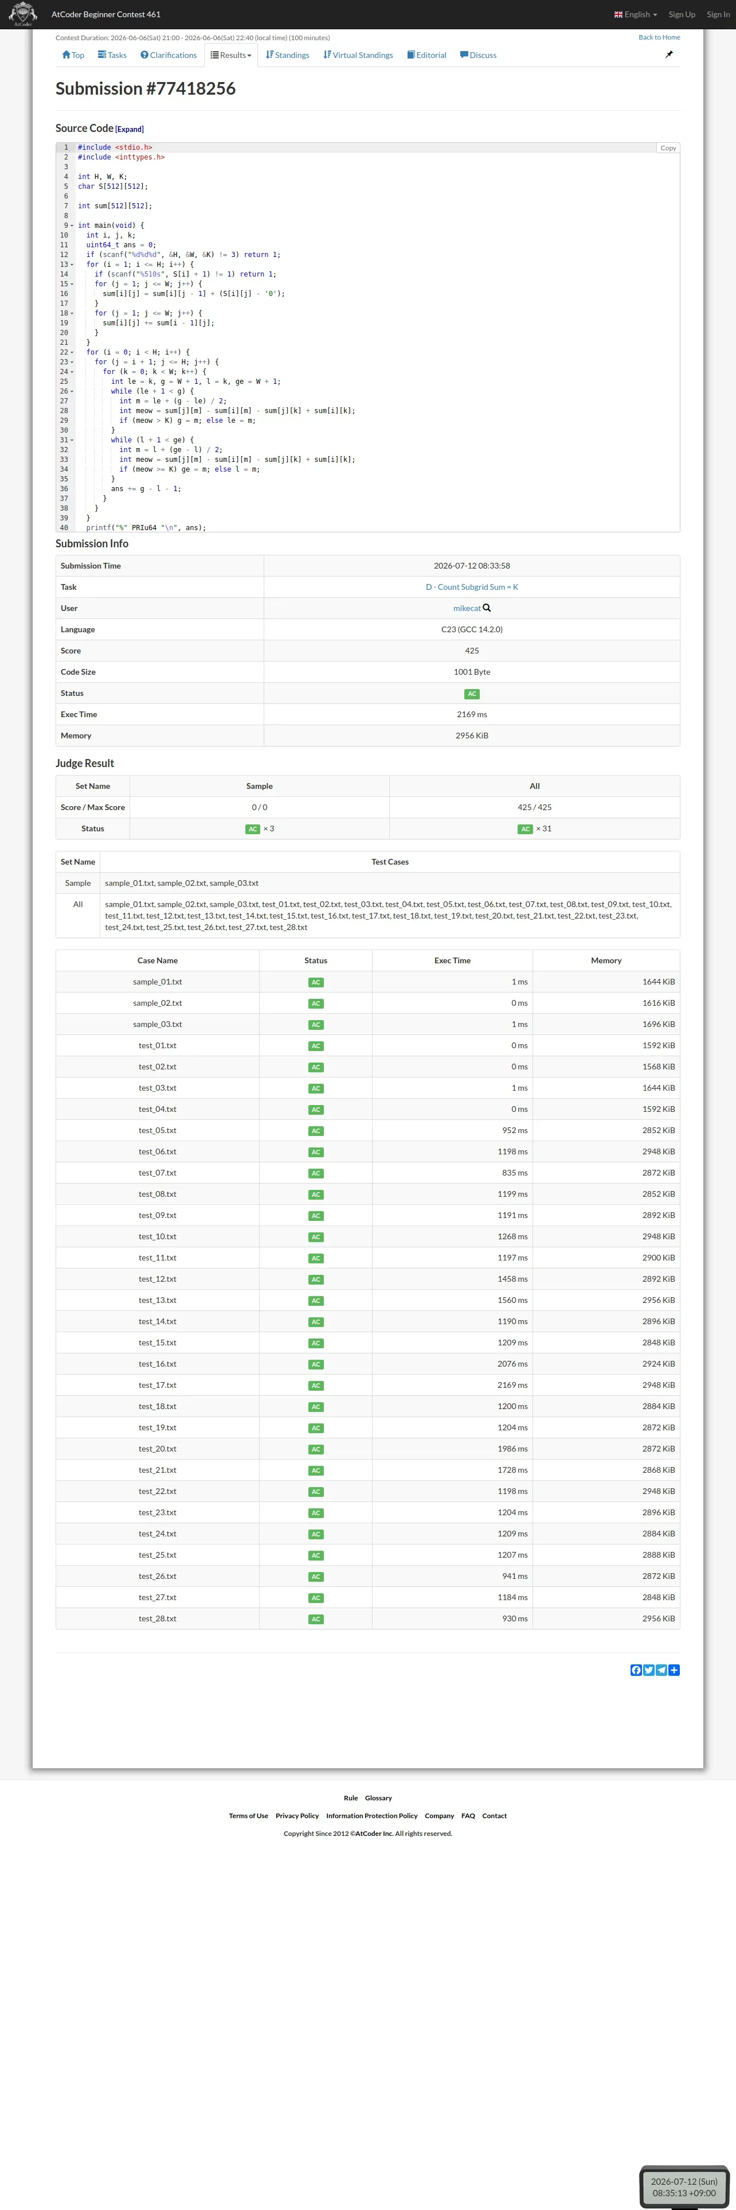Image resolution: width=736 pixels, height=2210 pixels.
Task: Click the AC × 31 status under All
Action: coord(535,828)
